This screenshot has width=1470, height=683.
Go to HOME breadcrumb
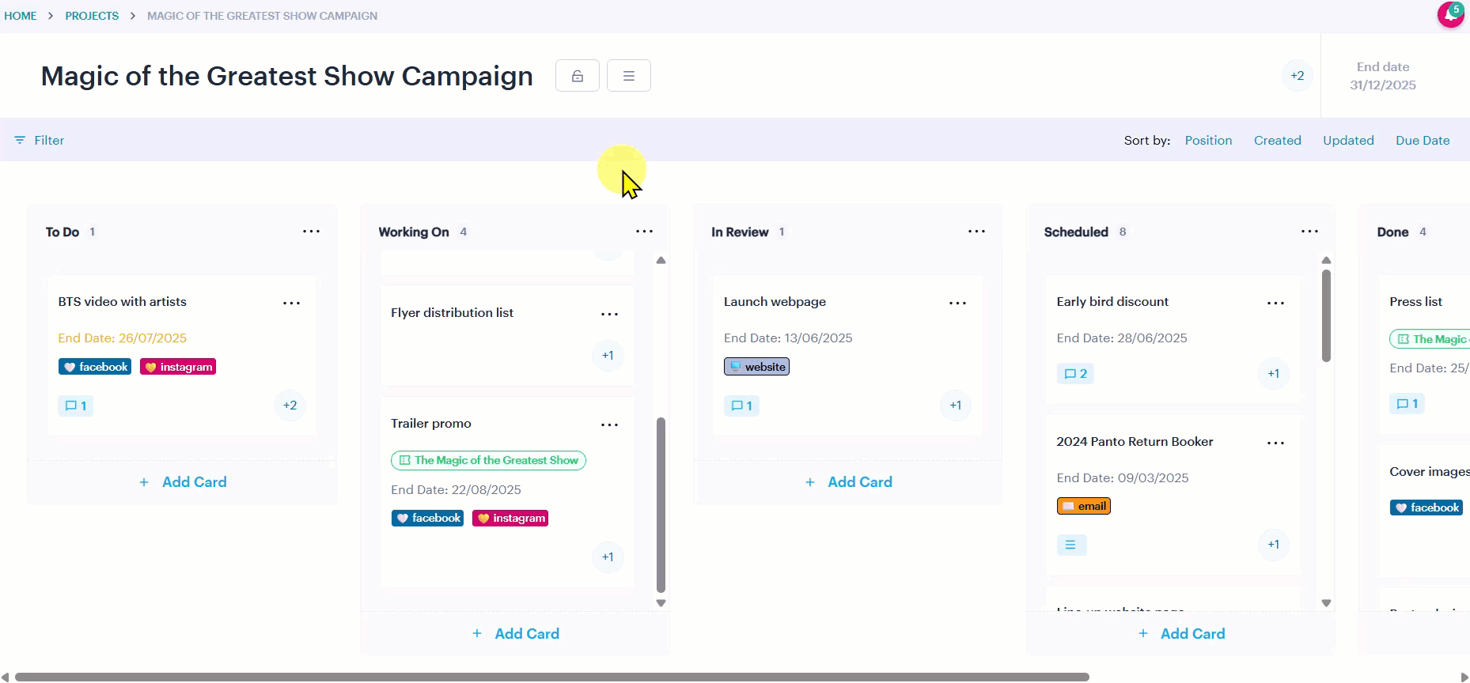tap(21, 16)
